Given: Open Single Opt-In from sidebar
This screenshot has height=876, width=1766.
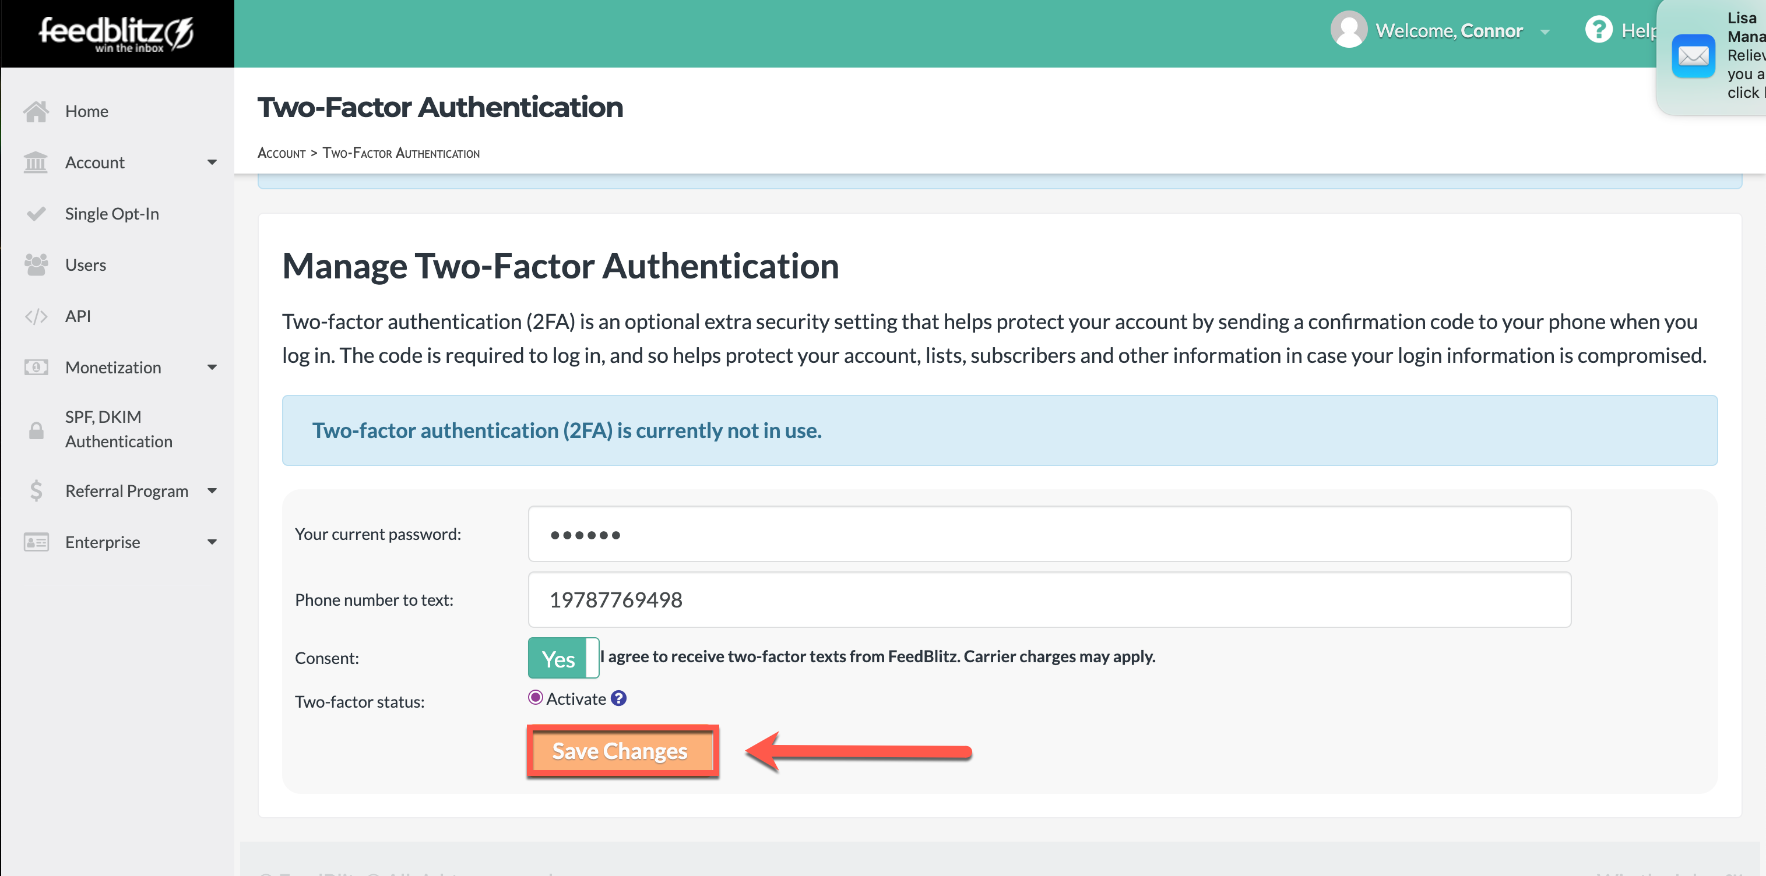Looking at the screenshot, I should (x=112, y=214).
